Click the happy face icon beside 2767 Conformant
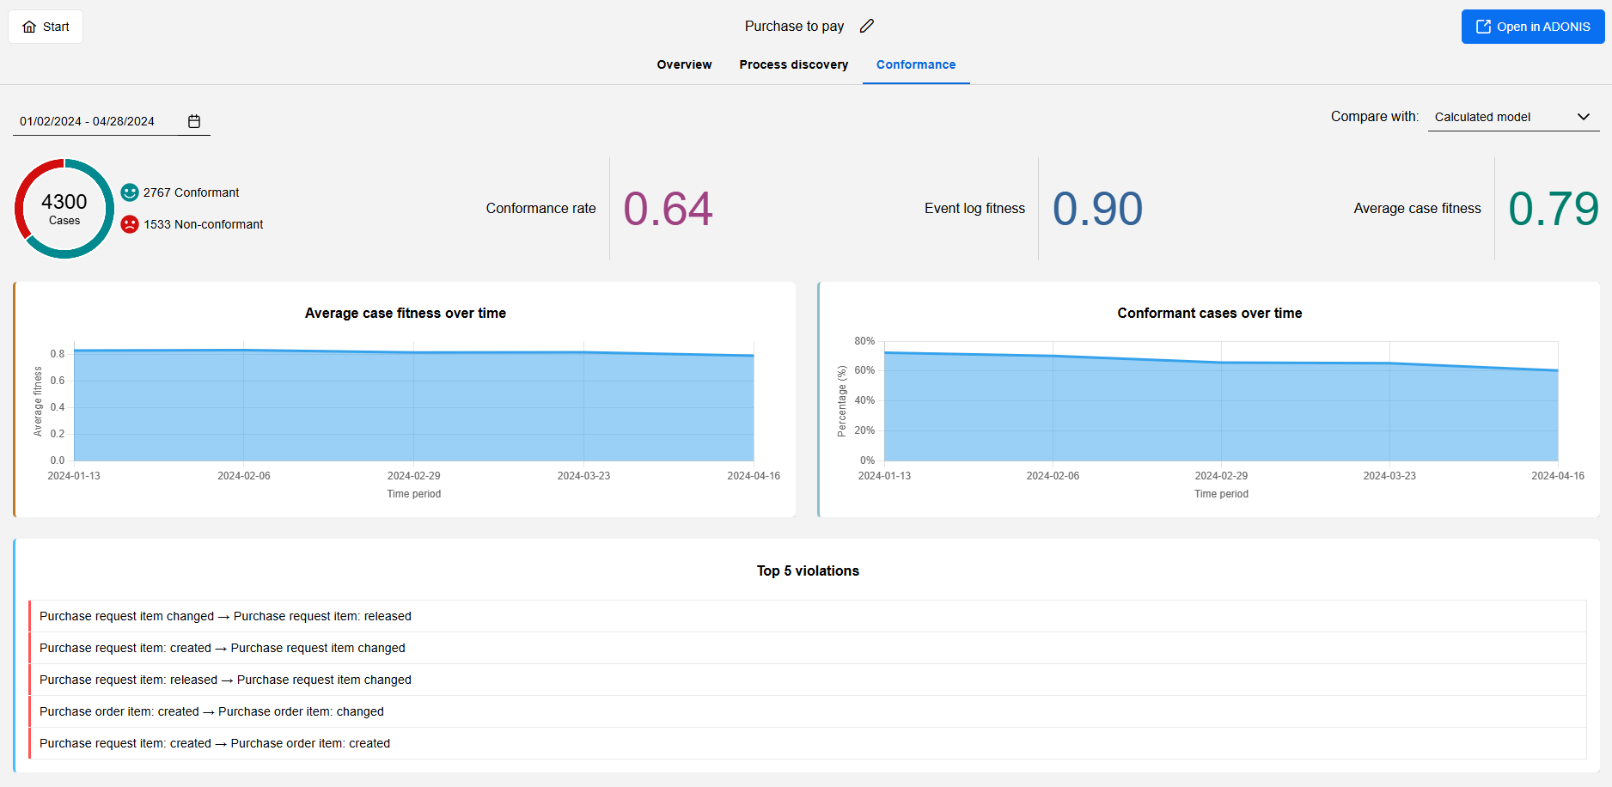1612x787 pixels. click(130, 192)
